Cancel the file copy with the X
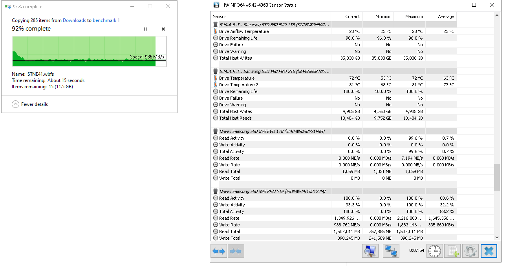Screen dimensions: 507x266 point(163,29)
